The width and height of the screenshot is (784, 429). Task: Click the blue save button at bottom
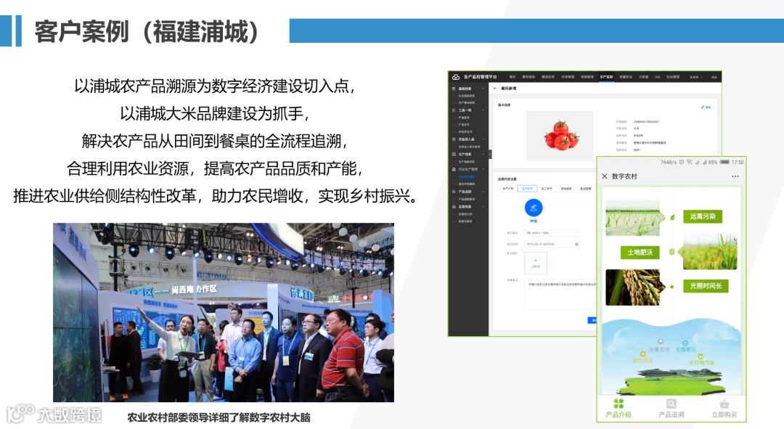coord(592,320)
